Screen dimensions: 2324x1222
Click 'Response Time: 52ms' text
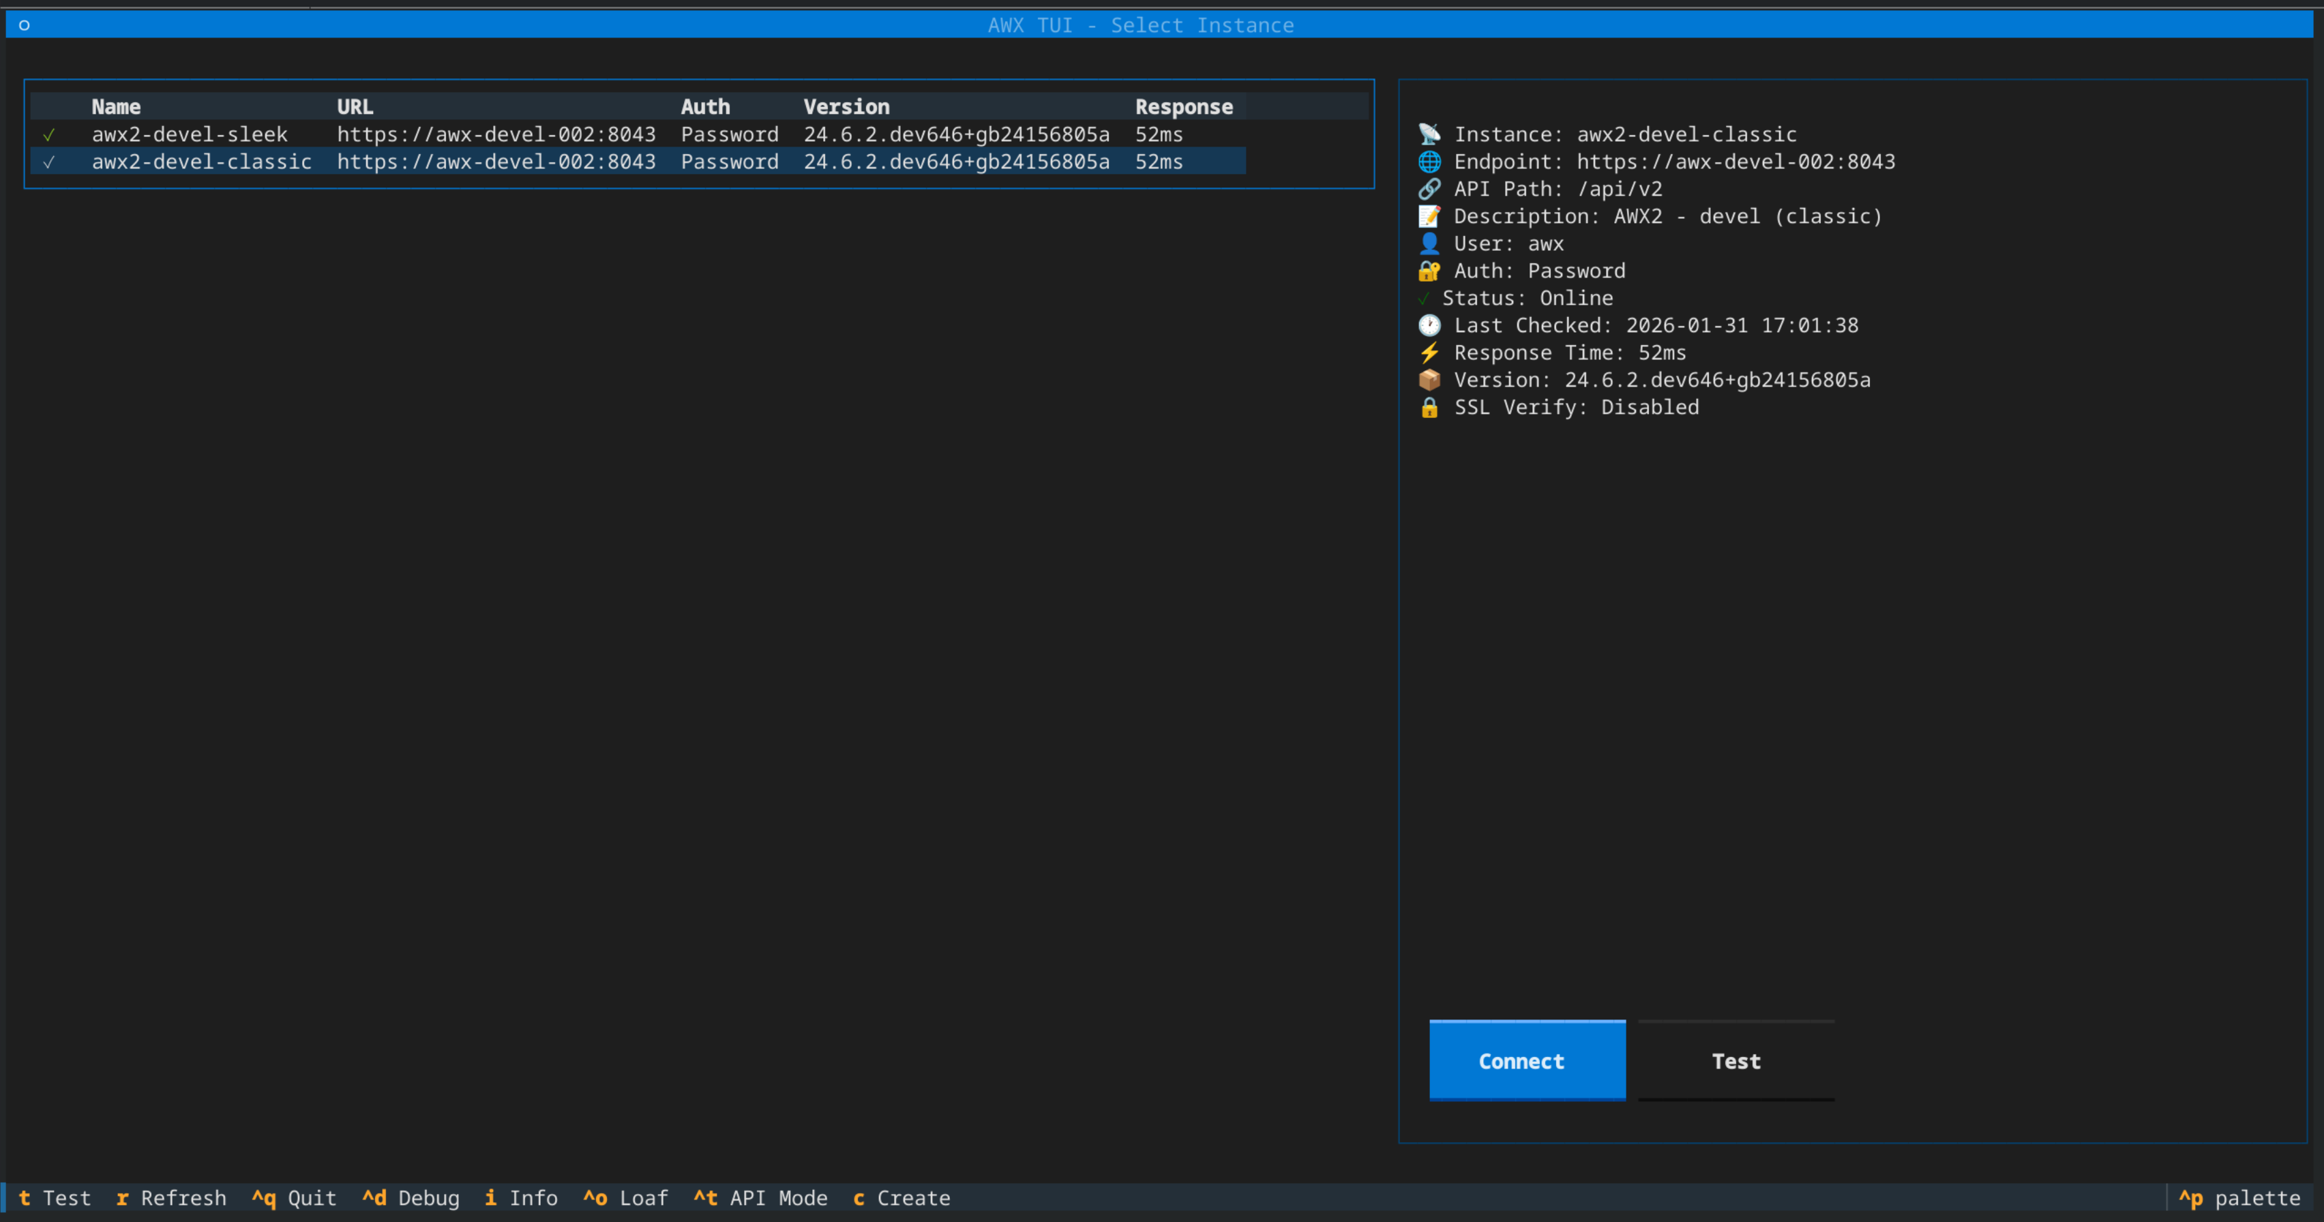point(1570,353)
